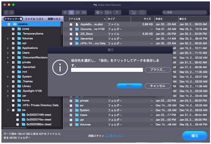Select the 0x3002074bc-dead folder

tap(39, 119)
